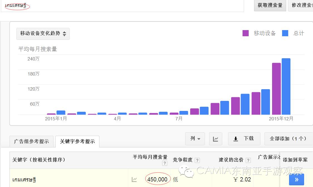Click the เกมเศรษฐี keyword in the table row
This screenshot has height=187, width=313.
pos(24,179)
